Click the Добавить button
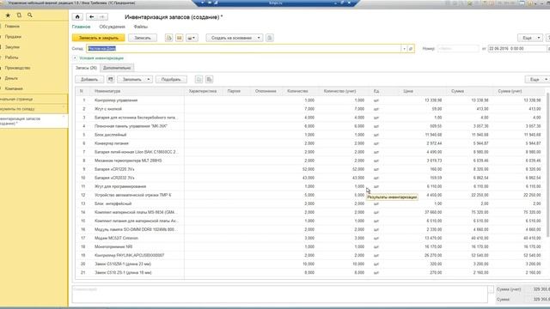Viewport: 550px width, 309px height. [89, 80]
